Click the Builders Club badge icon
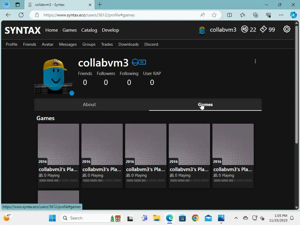This screenshot has height=225, width=300. 139,62
